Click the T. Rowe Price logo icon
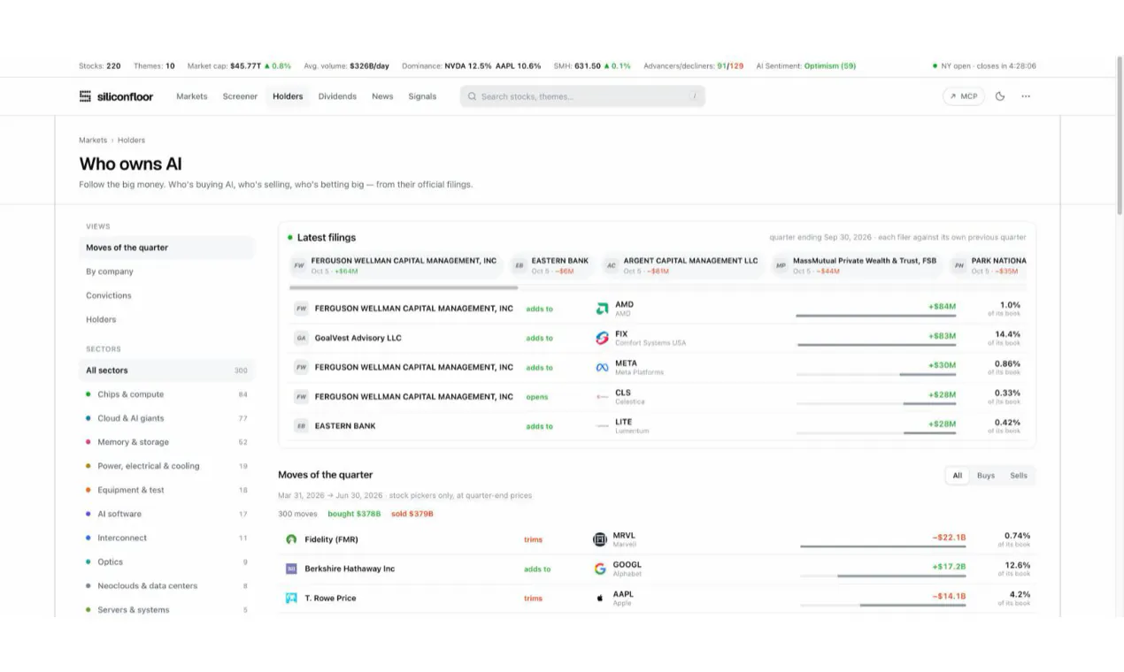This screenshot has height=672, width=1124. tap(291, 599)
